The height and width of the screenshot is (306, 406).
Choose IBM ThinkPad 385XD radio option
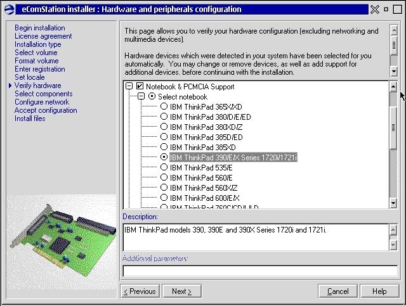pyautogui.click(x=164, y=147)
